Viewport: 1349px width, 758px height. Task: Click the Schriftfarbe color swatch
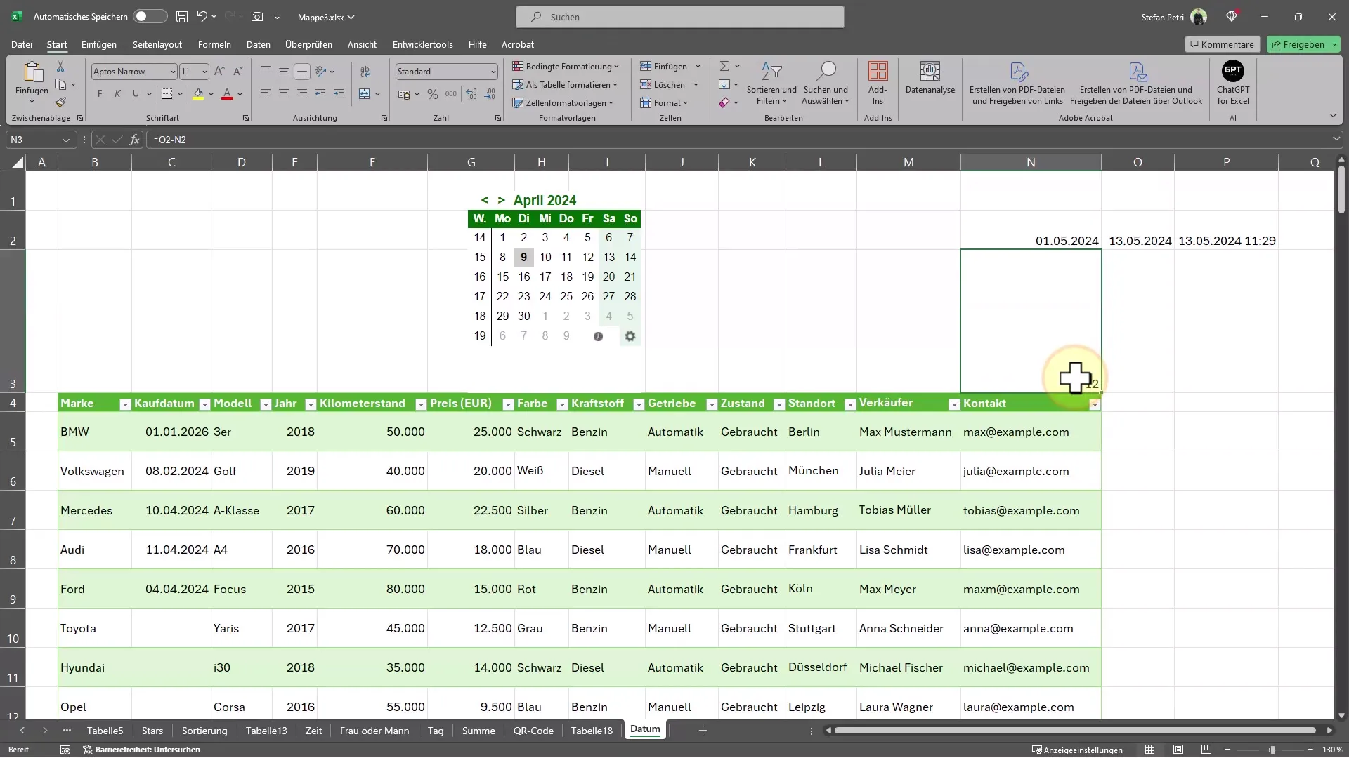pos(227,100)
